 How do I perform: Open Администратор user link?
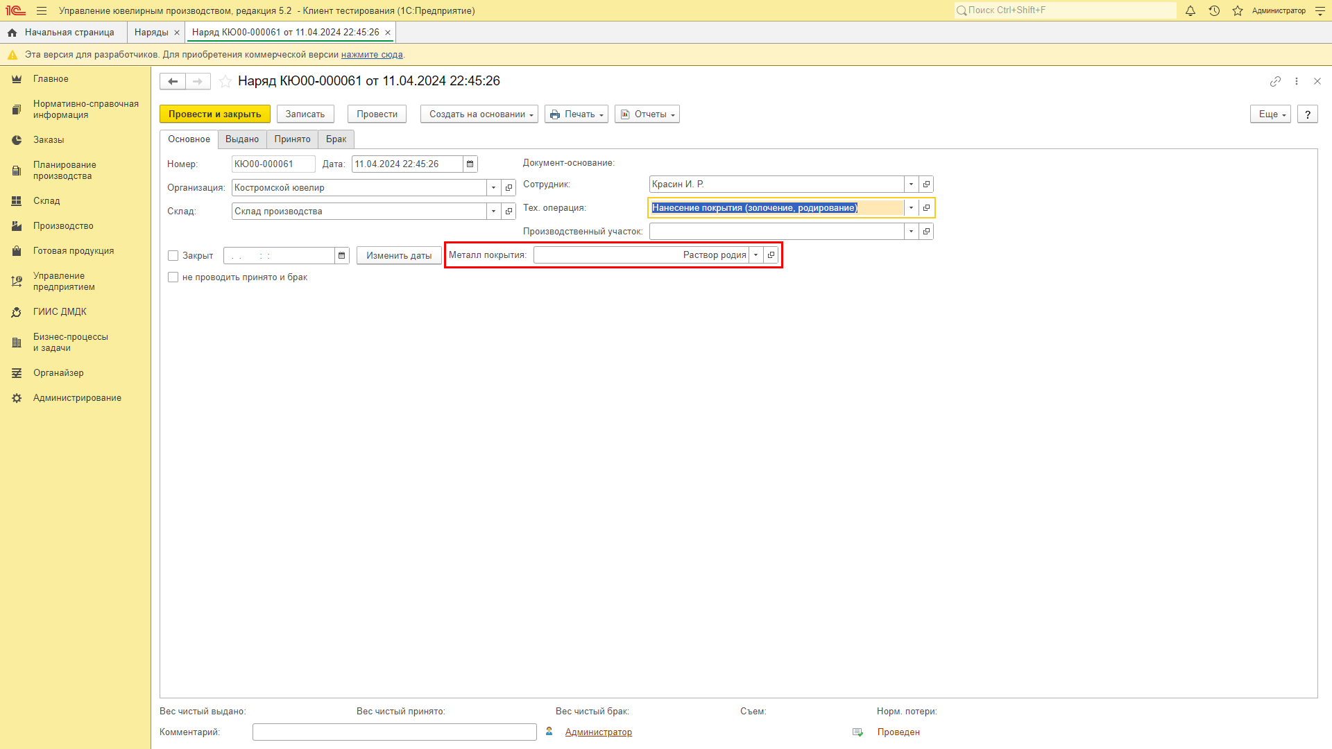[599, 732]
